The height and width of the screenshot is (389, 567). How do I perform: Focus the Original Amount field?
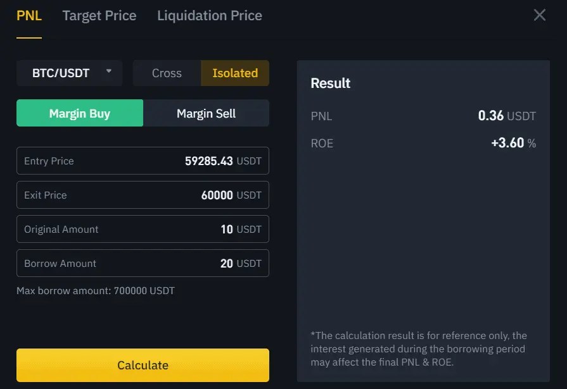pos(143,230)
